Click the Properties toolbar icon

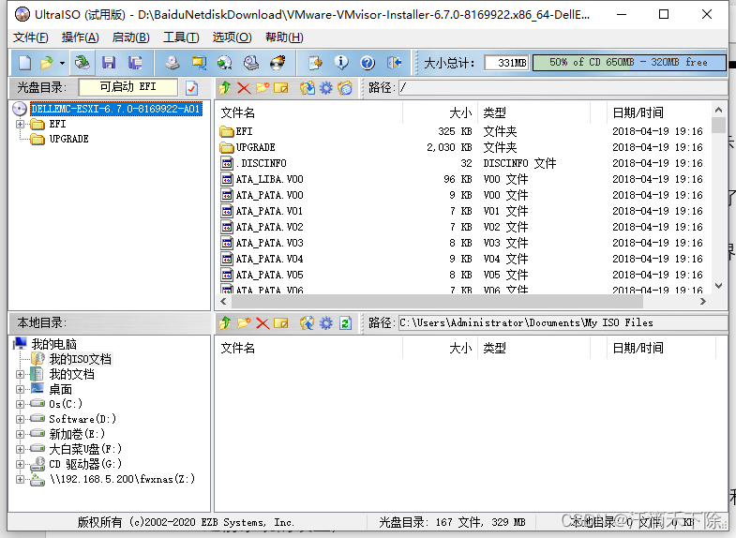(315, 63)
